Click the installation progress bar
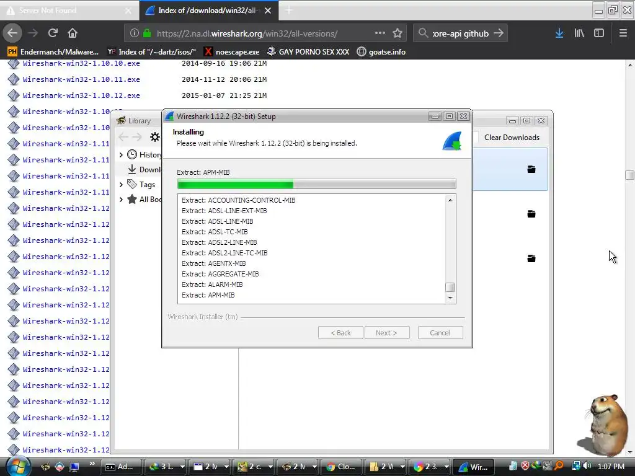635x476 pixels. pos(317,184)
